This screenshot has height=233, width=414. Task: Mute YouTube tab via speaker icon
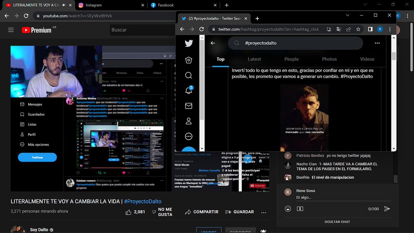[64, 5]
